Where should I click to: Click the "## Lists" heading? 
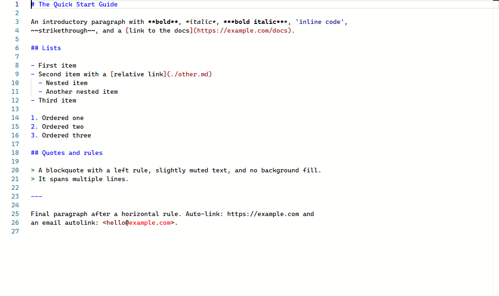(x=46, y=48)
